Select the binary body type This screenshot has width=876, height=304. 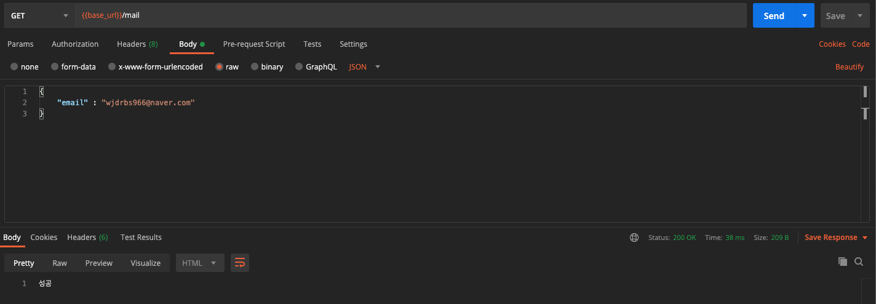tap(267, 66)
